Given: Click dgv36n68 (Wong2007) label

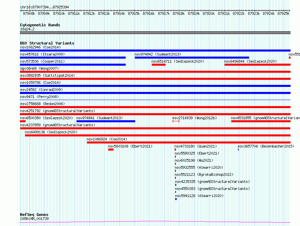Looking at the screenshot, I should coord(39,68).
